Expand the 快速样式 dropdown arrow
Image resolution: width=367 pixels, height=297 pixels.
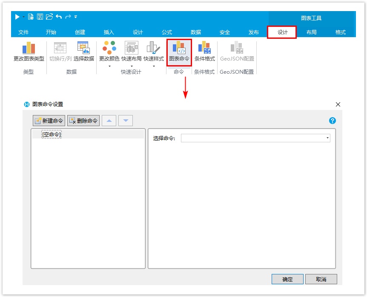pos(154,66)
